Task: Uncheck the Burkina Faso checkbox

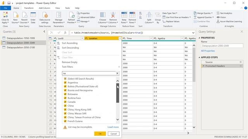Action: pos(65,98)
